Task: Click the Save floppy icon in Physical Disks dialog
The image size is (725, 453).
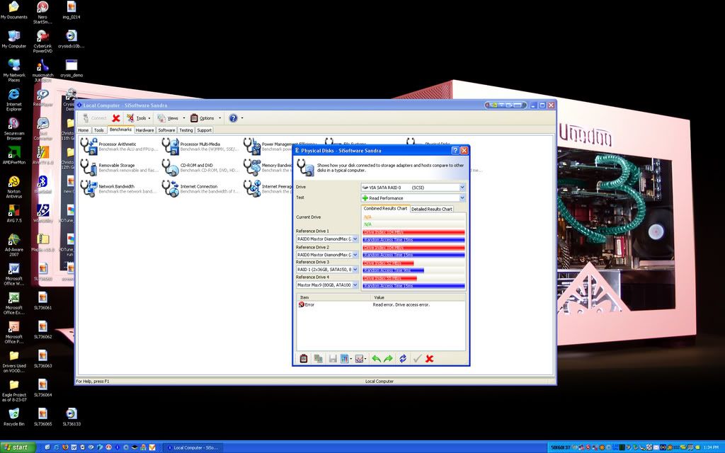Action: 333,359
